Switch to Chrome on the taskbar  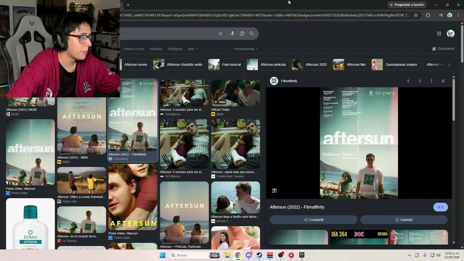(x=238, y=255)
